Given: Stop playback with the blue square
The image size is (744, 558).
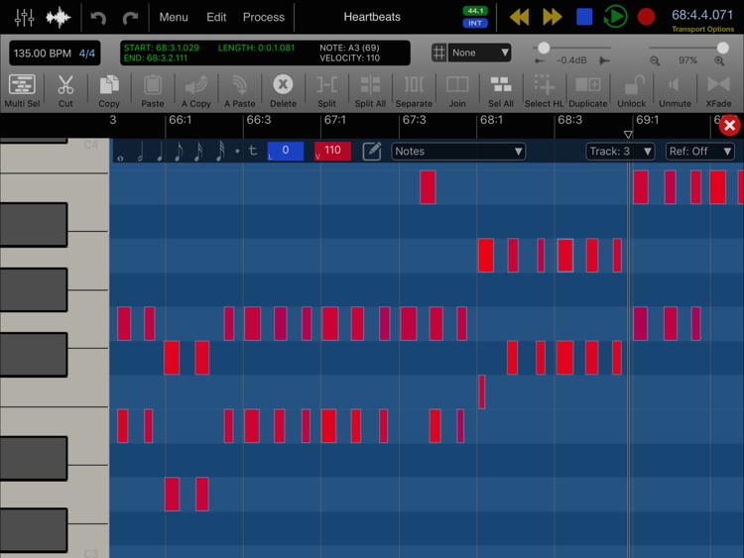Looking at the screenshot, I should (x=584, y=17).
